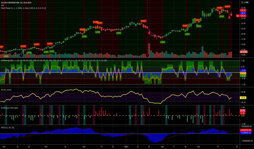
Task: Click the red 27228151.56 KVO value tag
Action: click(246, 130)
